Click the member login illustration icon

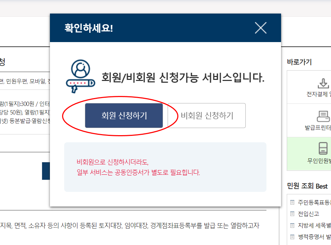coord(80,76)
